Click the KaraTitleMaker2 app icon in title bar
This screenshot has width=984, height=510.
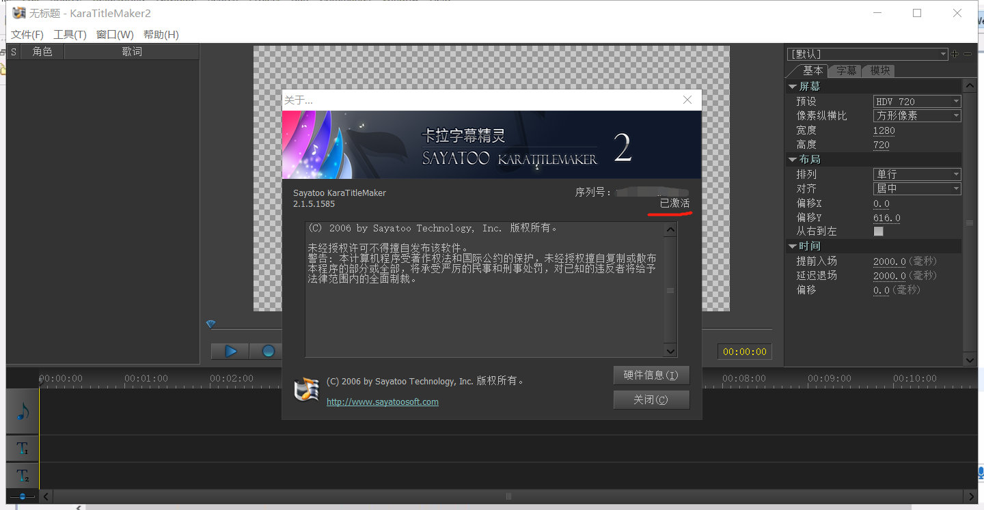point(18,13)
